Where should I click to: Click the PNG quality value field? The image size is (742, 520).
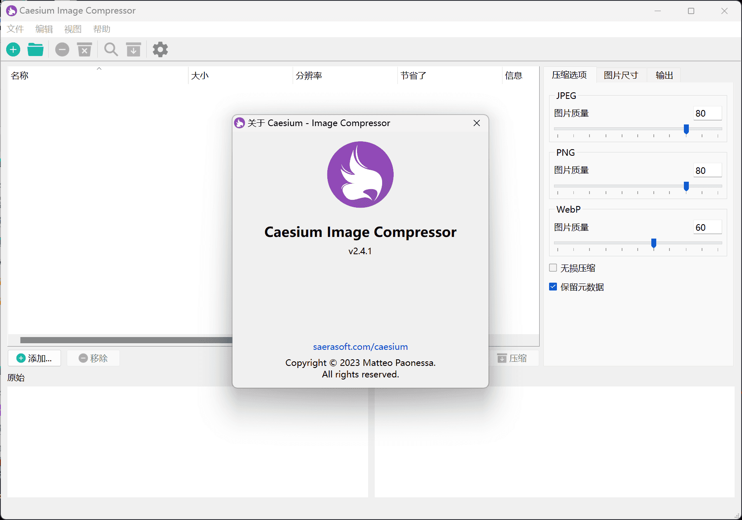click(x=707, y=171)
